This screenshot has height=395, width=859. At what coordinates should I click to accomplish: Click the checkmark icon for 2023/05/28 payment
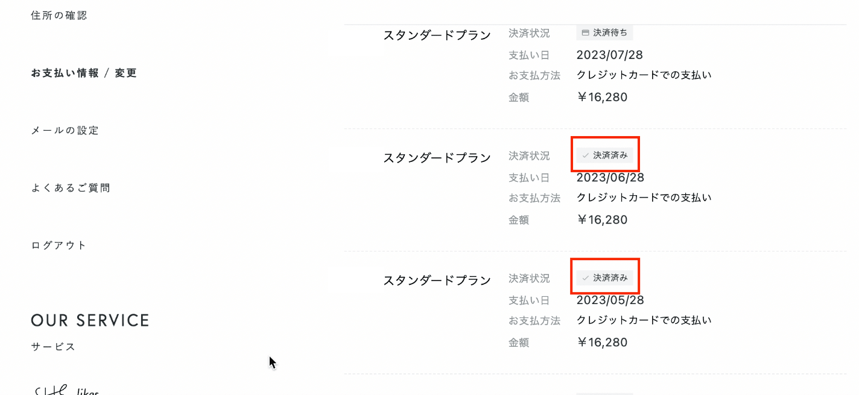pos(585,278)
